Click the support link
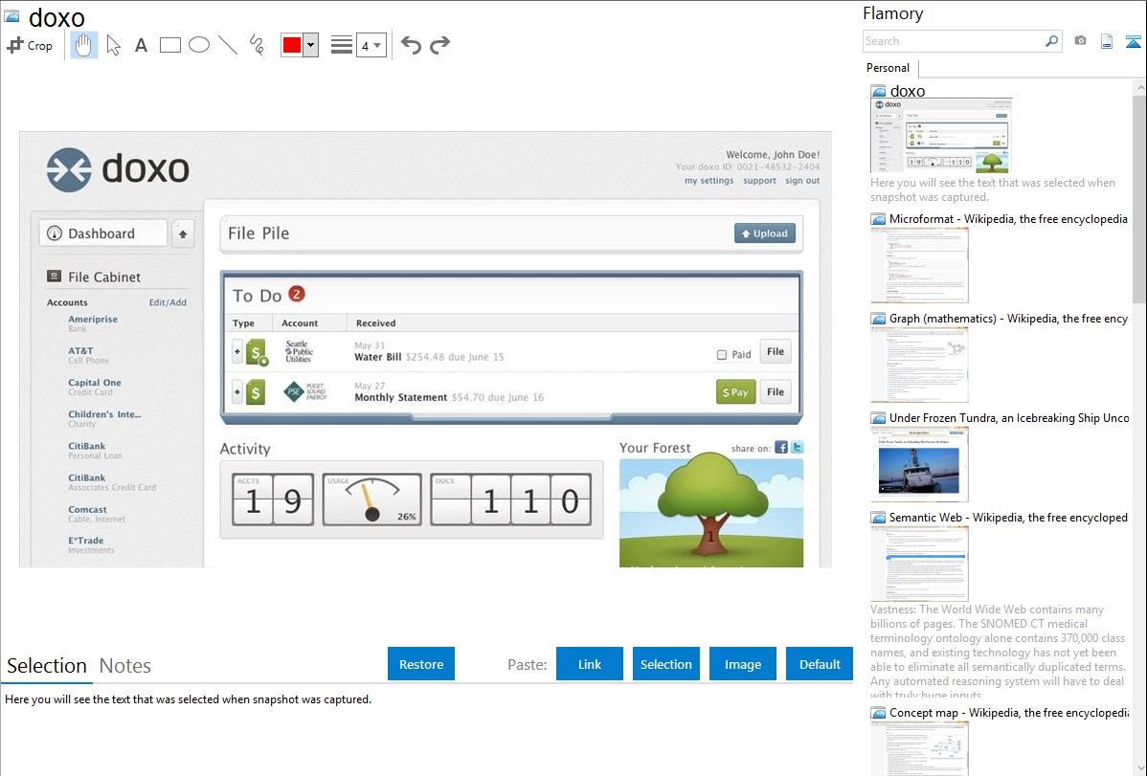 coord(759,181)
